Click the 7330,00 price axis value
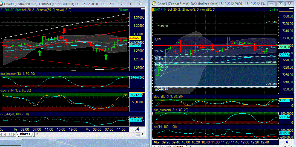The height and width of the screenshot is (147, 296). tap(288, 17)
